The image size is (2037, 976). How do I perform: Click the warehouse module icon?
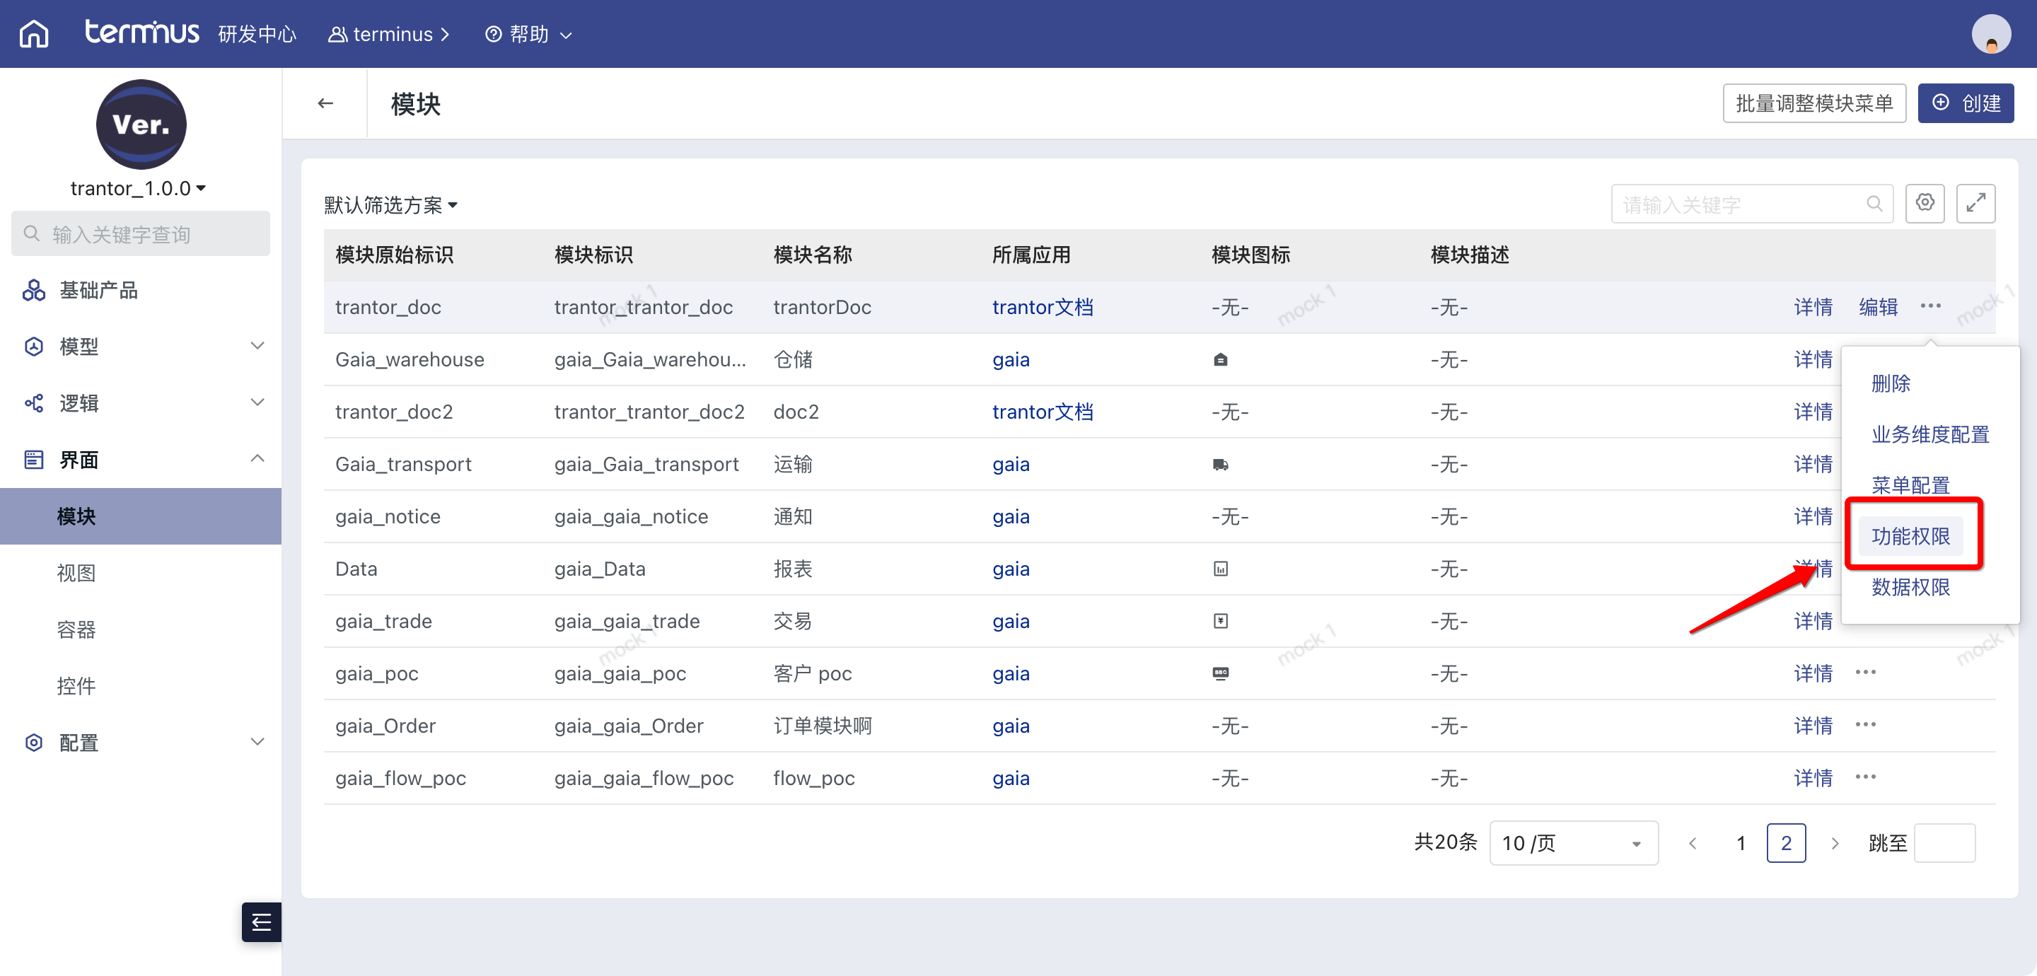click(x=1220, y=360)
